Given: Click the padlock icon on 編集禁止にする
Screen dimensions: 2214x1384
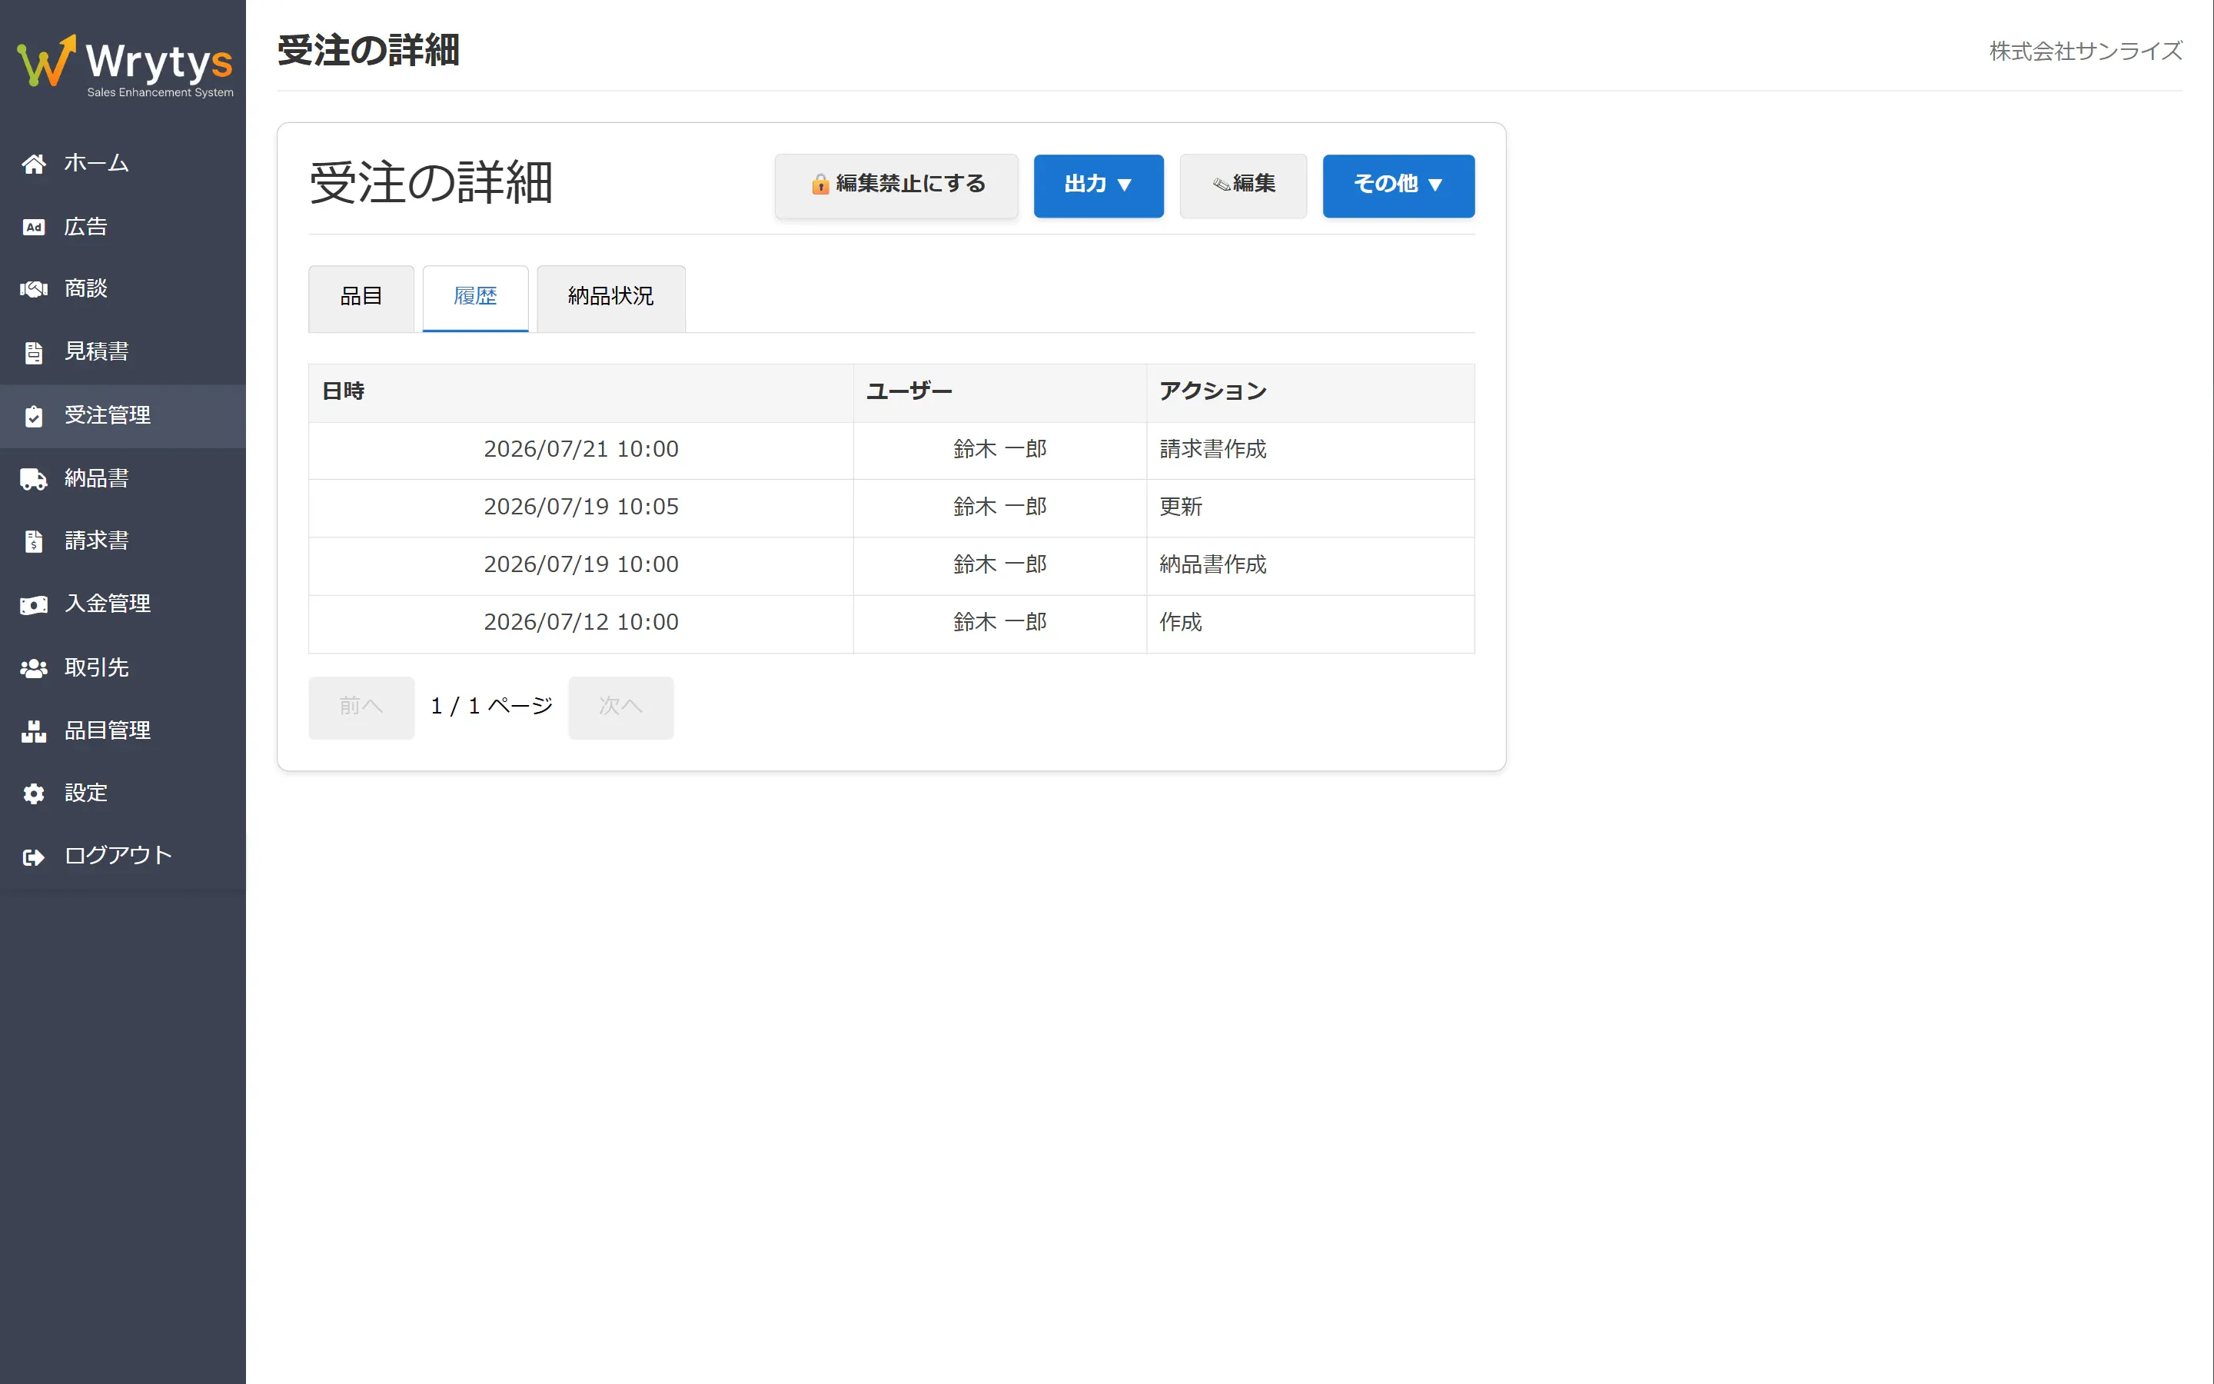Looking at the screenshot, I should coord(821,184).
